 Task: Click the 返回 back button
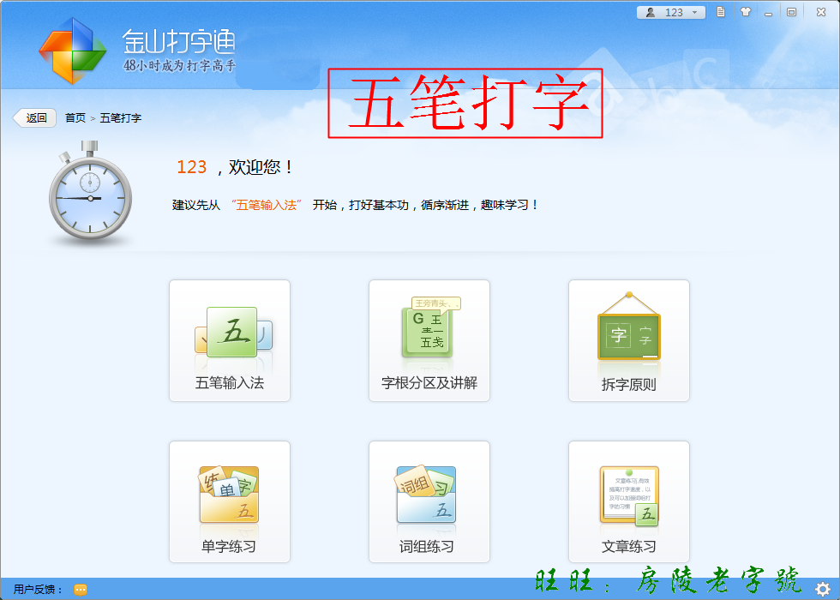(35, 118)
